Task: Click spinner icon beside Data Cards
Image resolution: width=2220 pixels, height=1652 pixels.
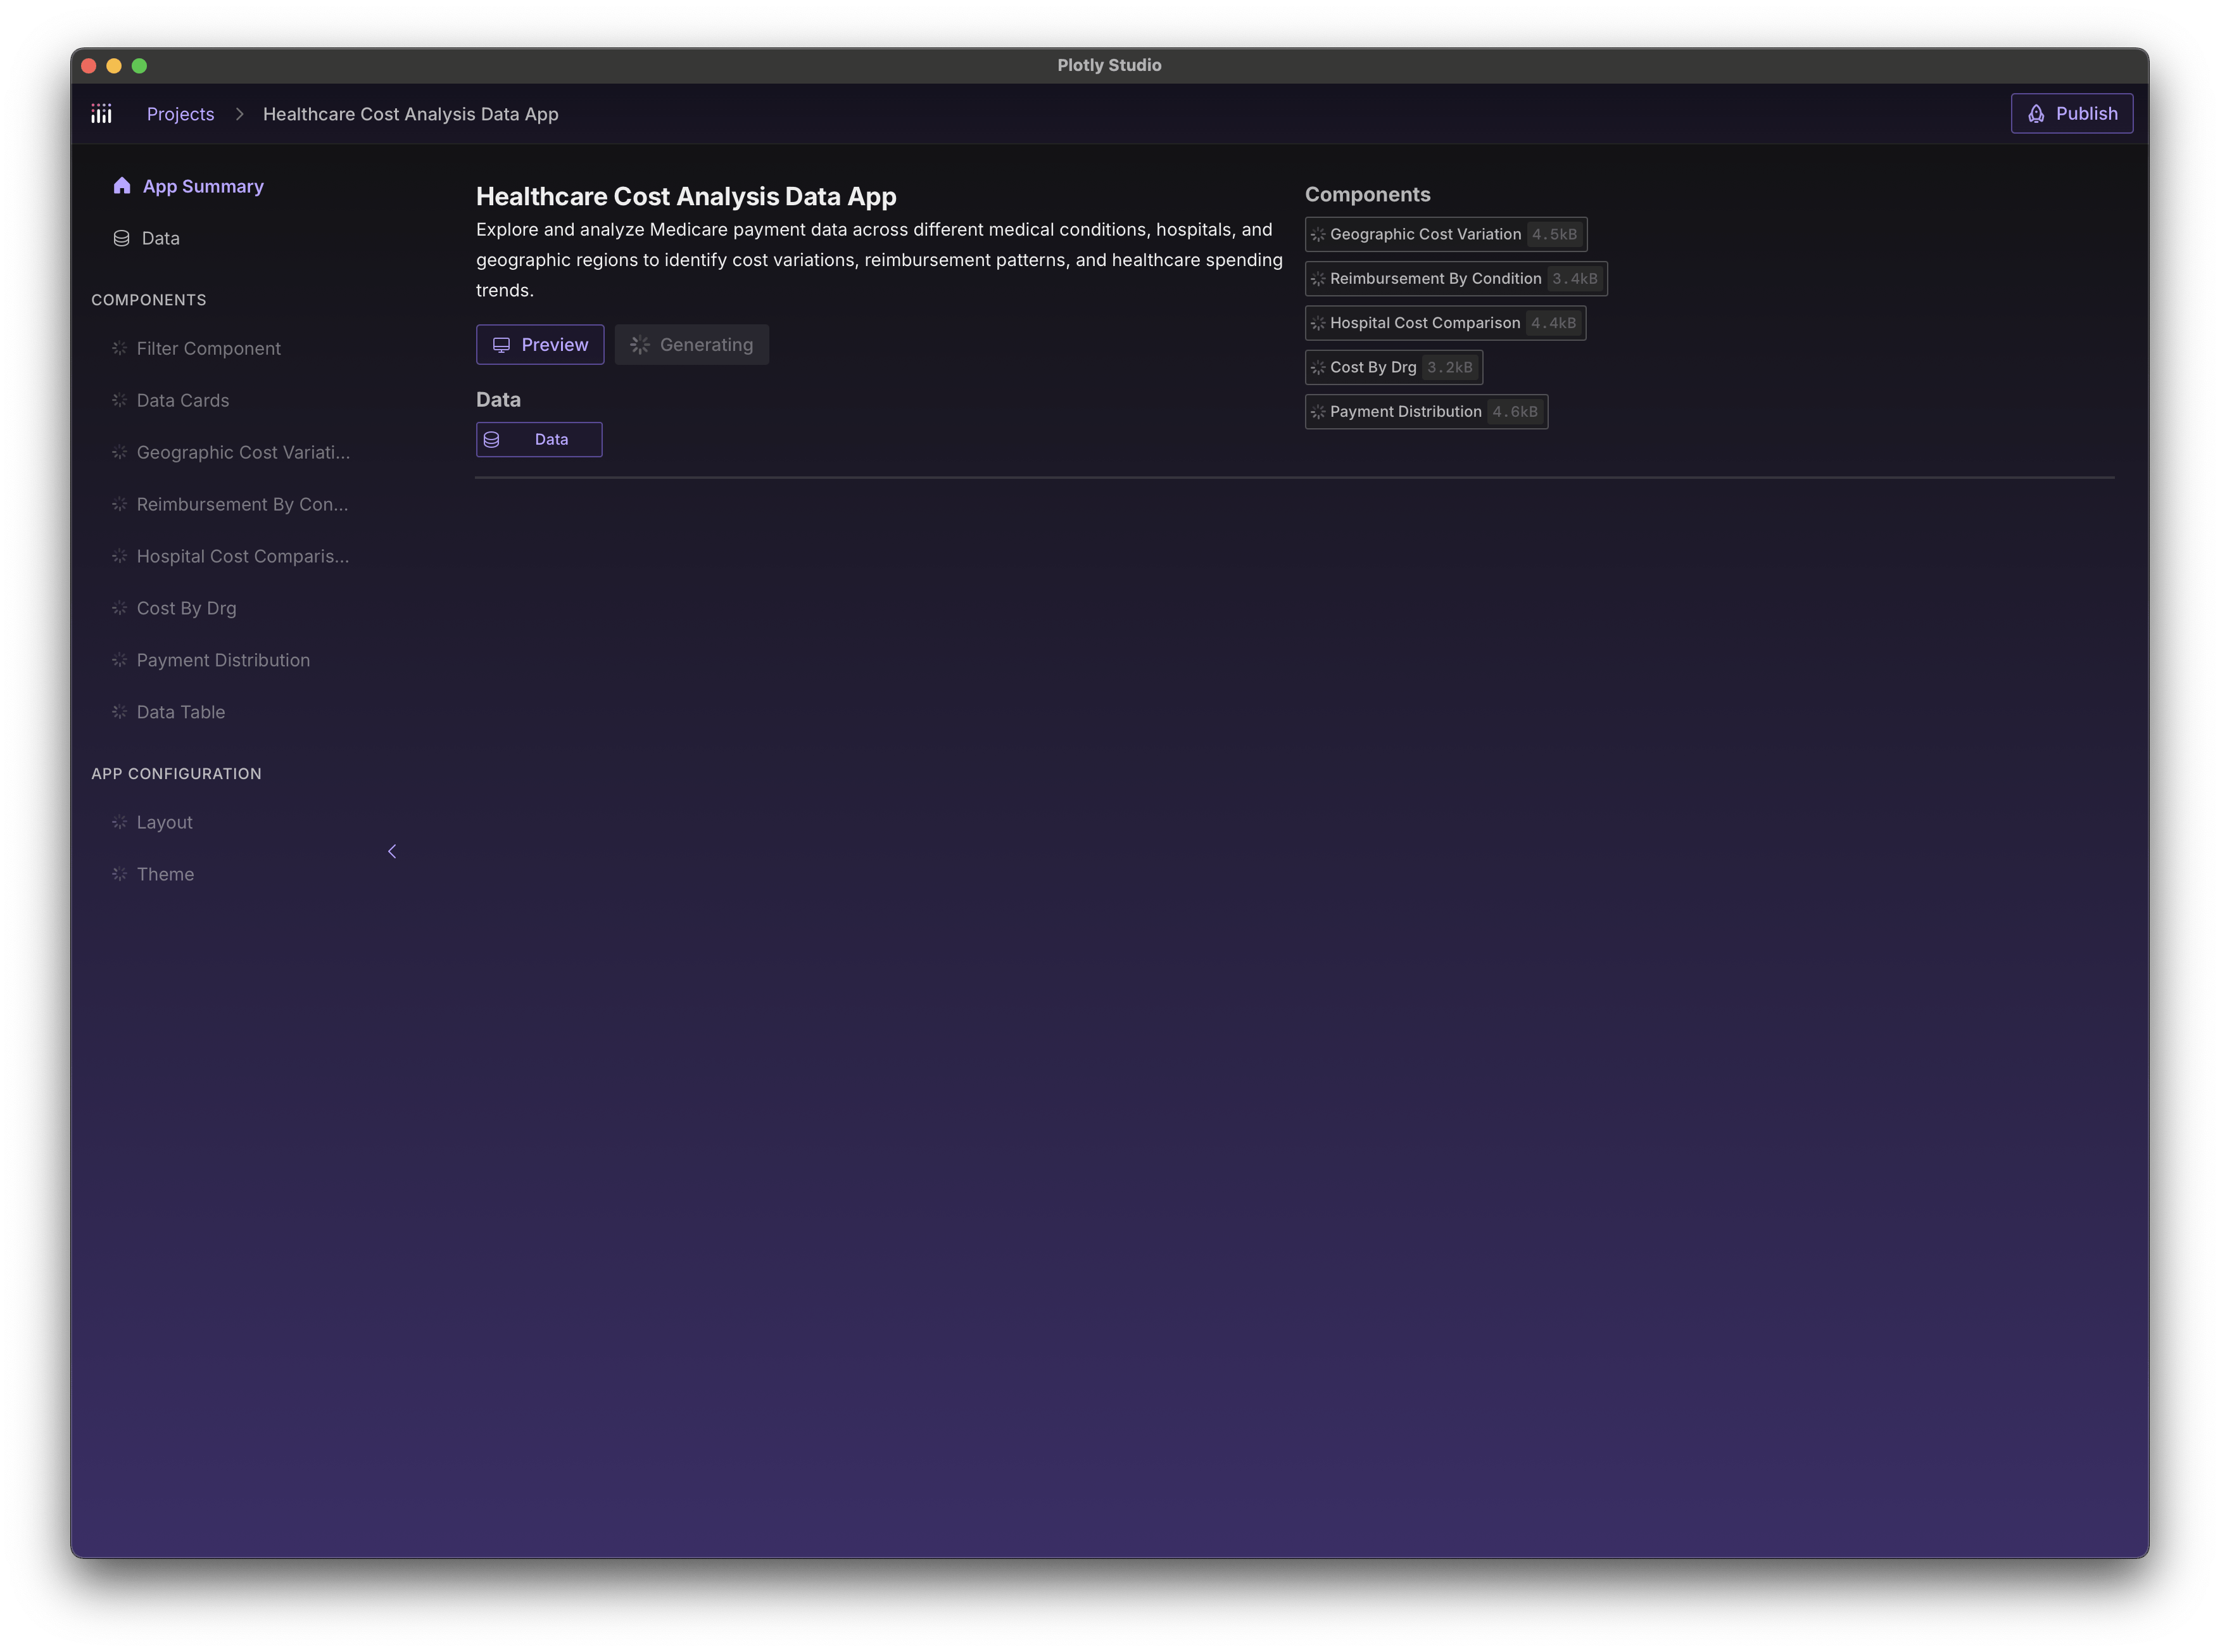Action: coord(119,400)
